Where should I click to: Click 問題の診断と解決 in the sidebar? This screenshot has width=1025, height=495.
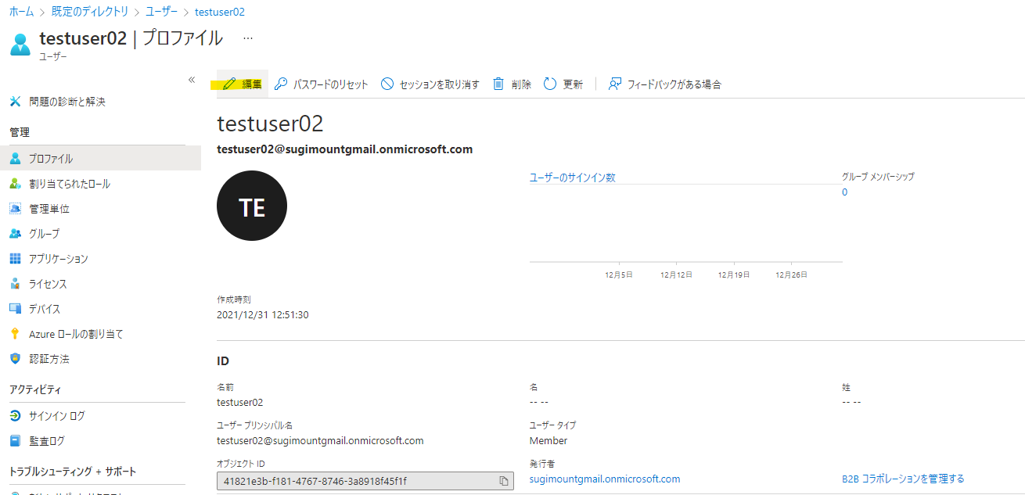[68, 101]
